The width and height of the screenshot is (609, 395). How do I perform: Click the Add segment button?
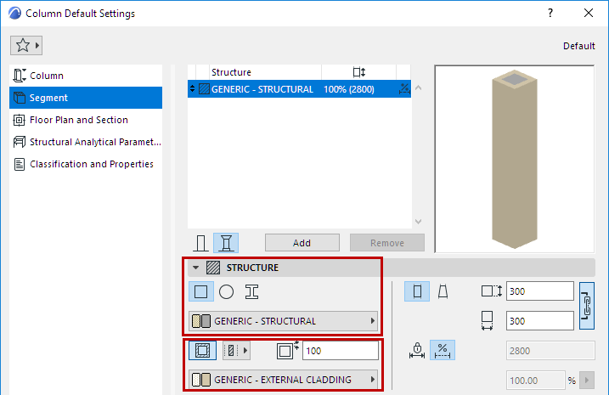point(302,243)
